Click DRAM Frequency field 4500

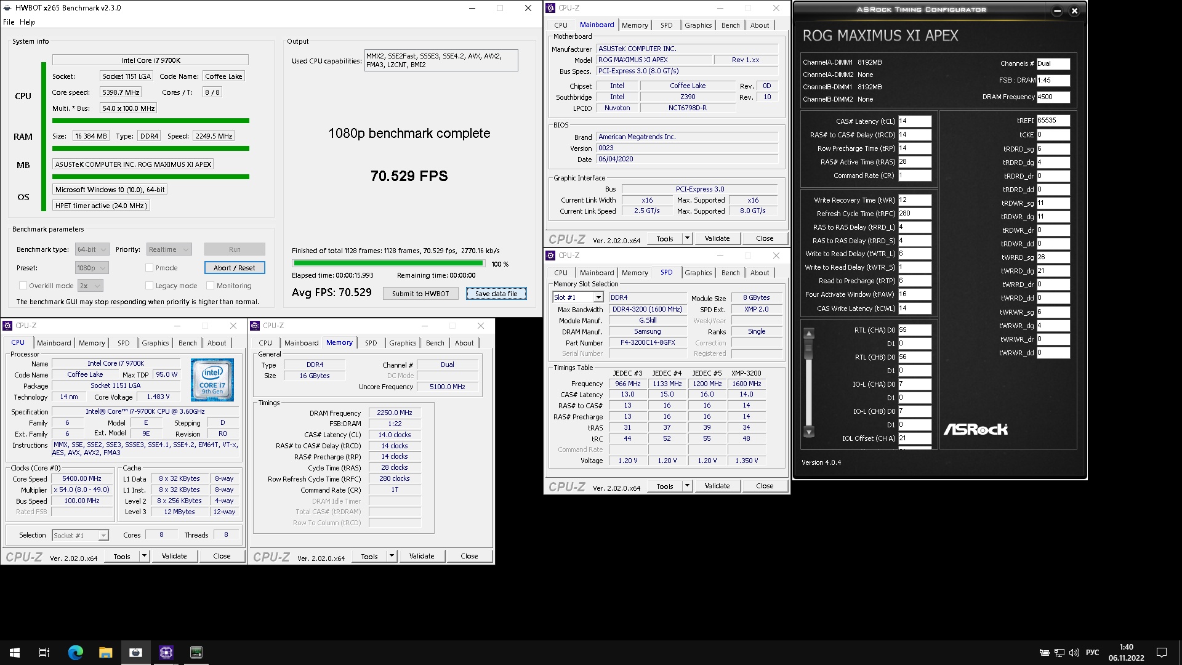[1053, 97]
